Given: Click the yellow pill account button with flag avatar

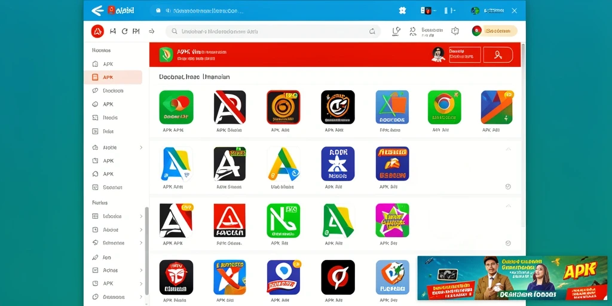Looking at the screenshot, I should [x=494, y=31].
